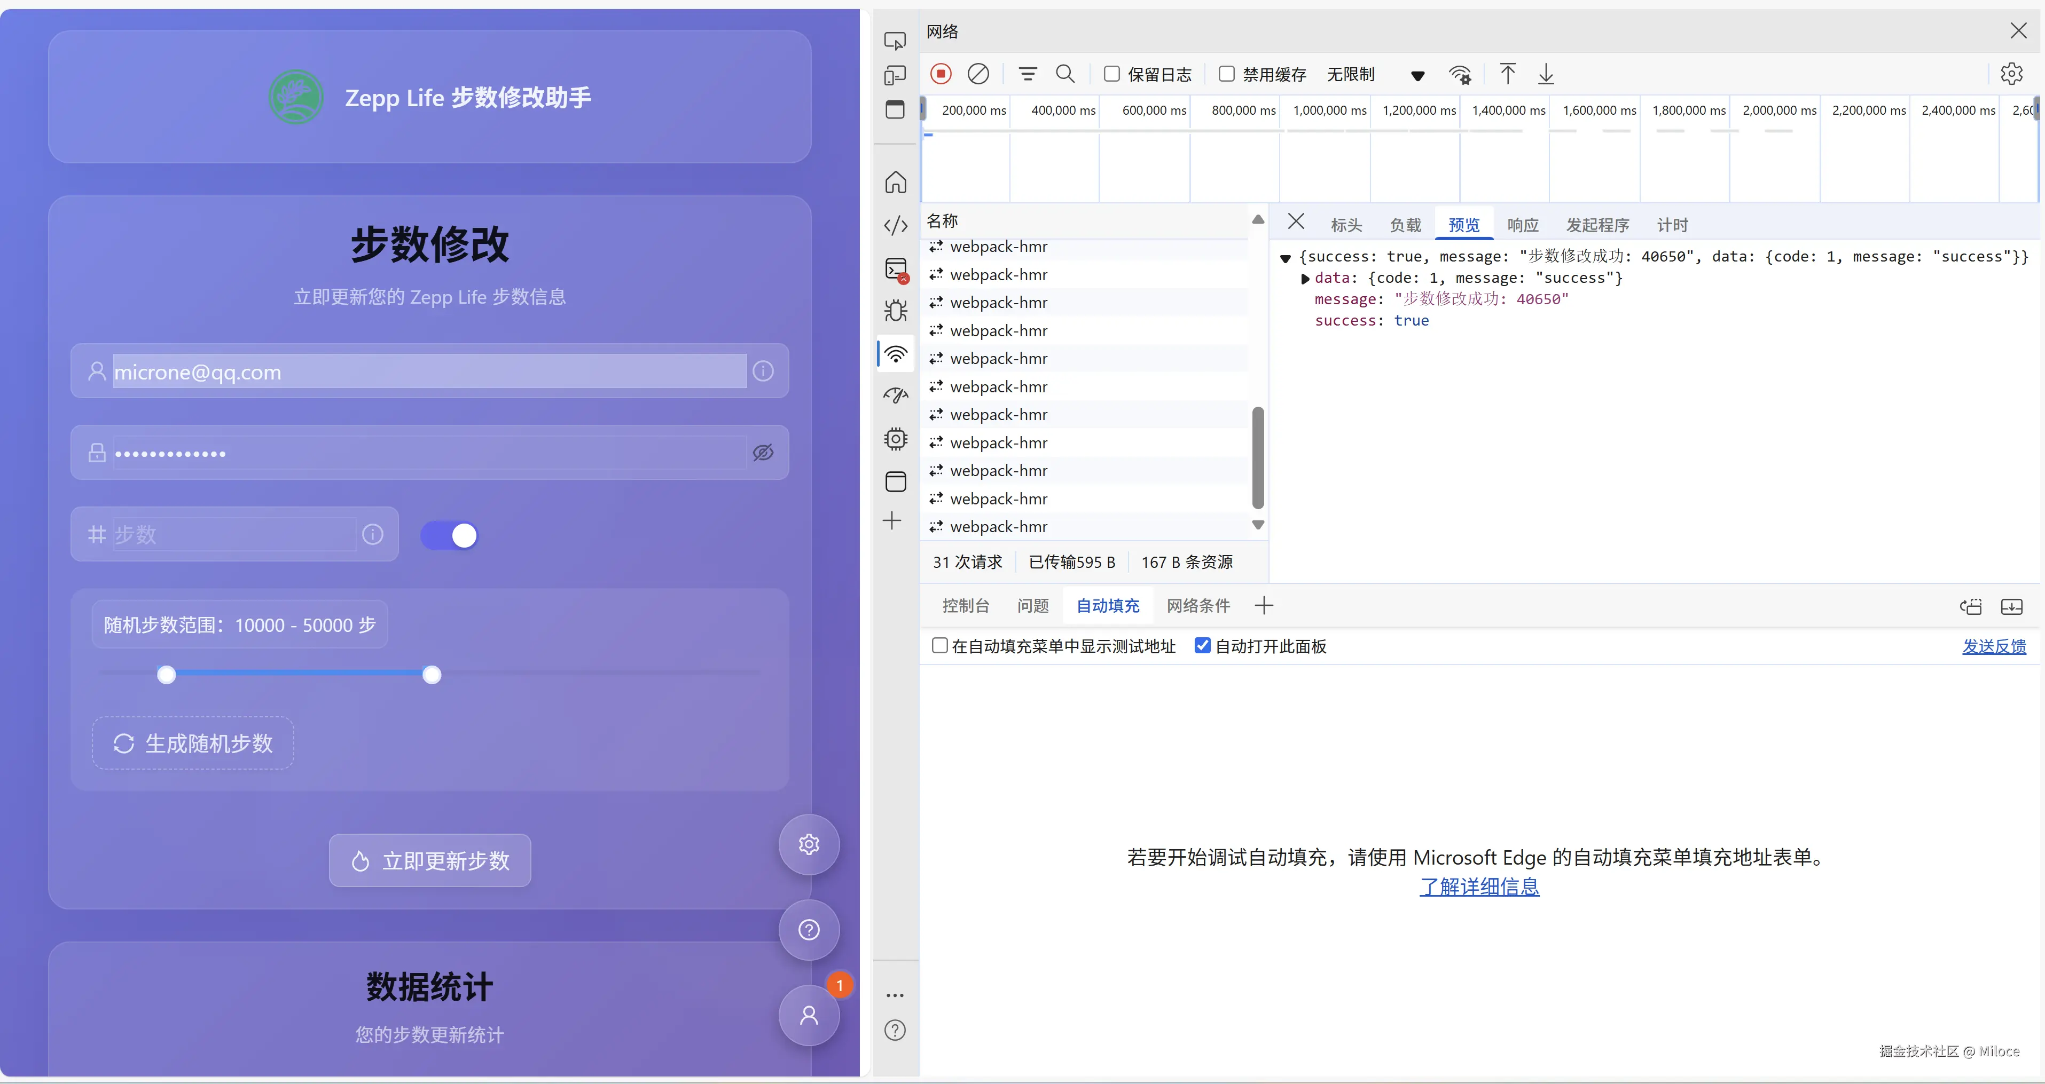Open the floating settings gear button

tap(808, 844)
